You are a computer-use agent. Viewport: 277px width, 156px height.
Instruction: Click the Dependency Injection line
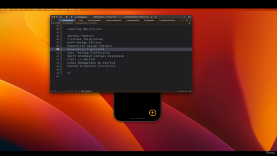(85, 49)
